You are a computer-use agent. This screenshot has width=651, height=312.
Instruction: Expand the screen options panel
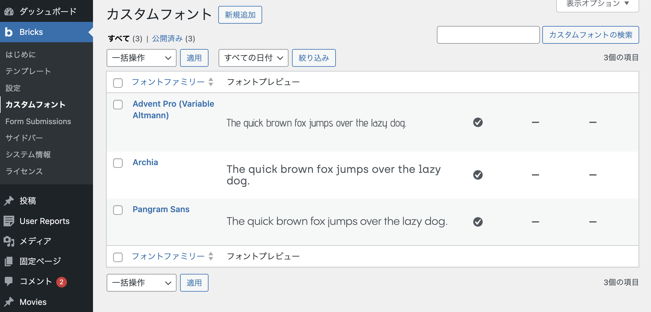click(597, 4)
